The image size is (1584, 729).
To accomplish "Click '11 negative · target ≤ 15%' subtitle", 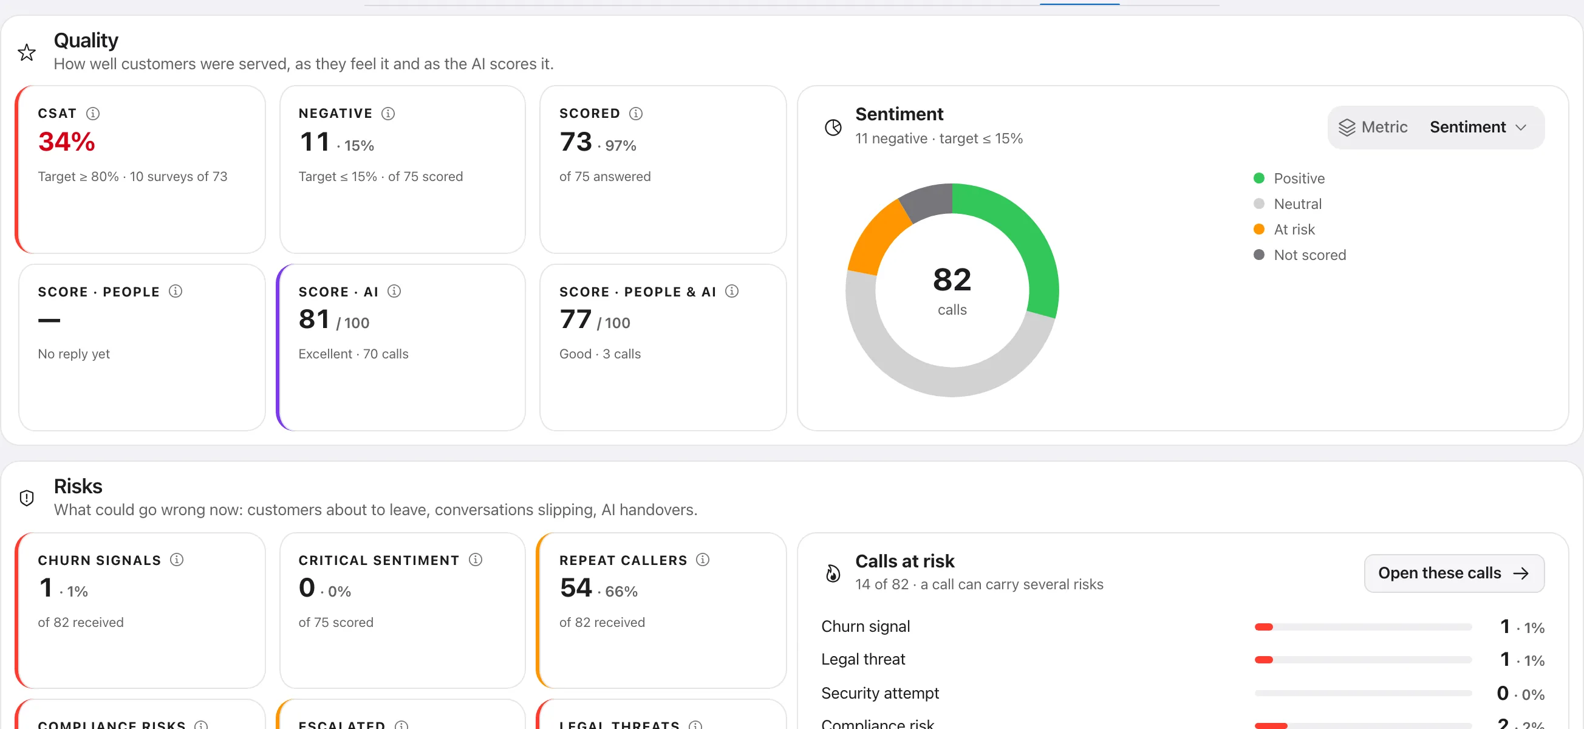I will coord(939,139).
